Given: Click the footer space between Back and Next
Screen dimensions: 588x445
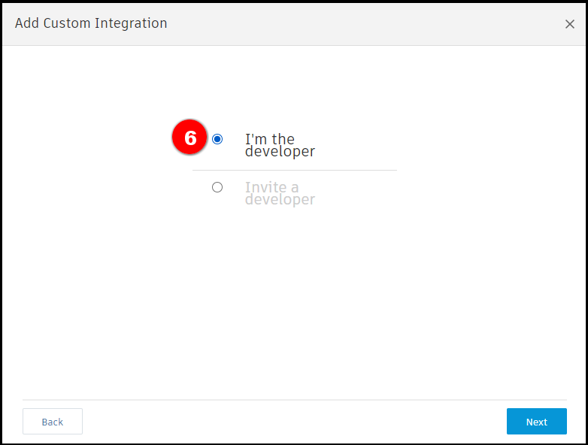Looking at the screenshot, I should [293, 422].
